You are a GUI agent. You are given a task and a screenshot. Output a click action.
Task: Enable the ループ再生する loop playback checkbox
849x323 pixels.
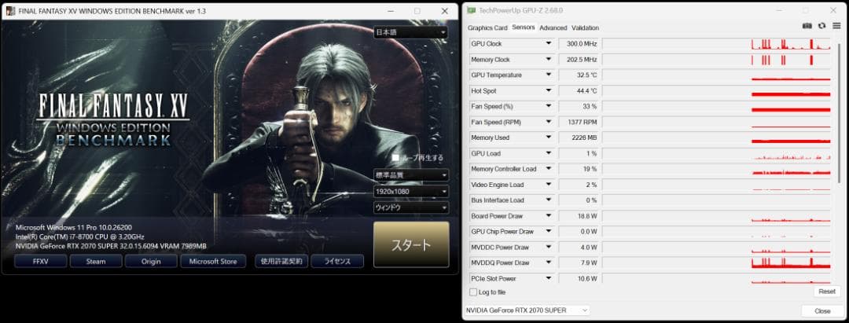pos(395,157)
